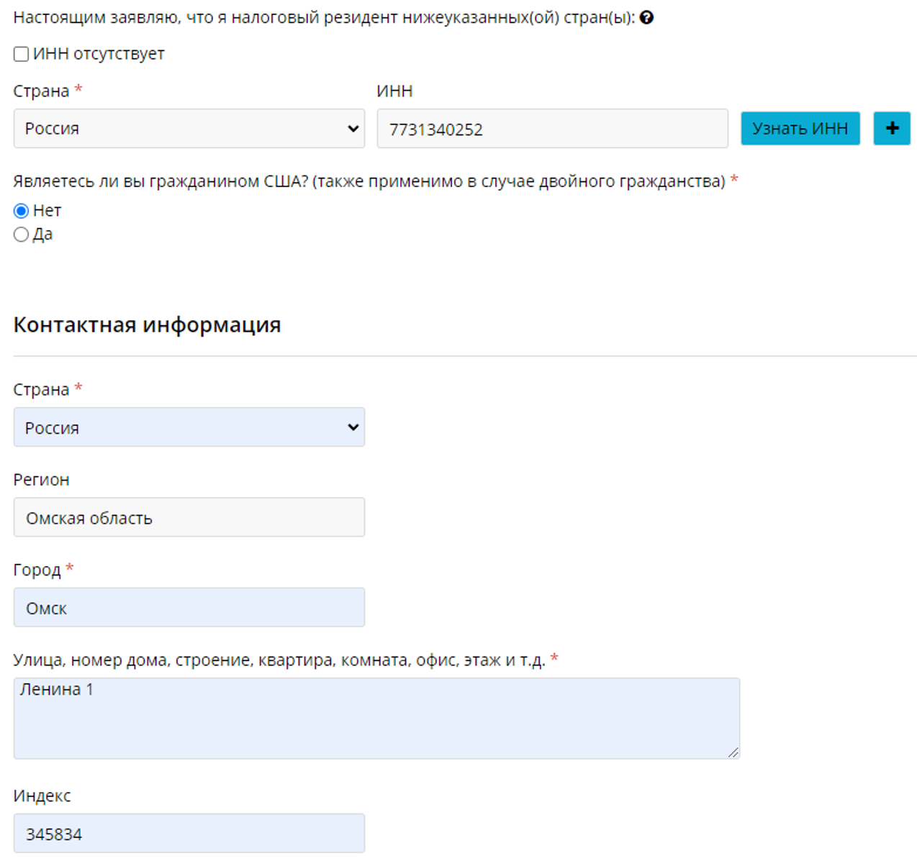917x861 pixels.
Task: Click the Индекс field with 345834
Action: 189,834
